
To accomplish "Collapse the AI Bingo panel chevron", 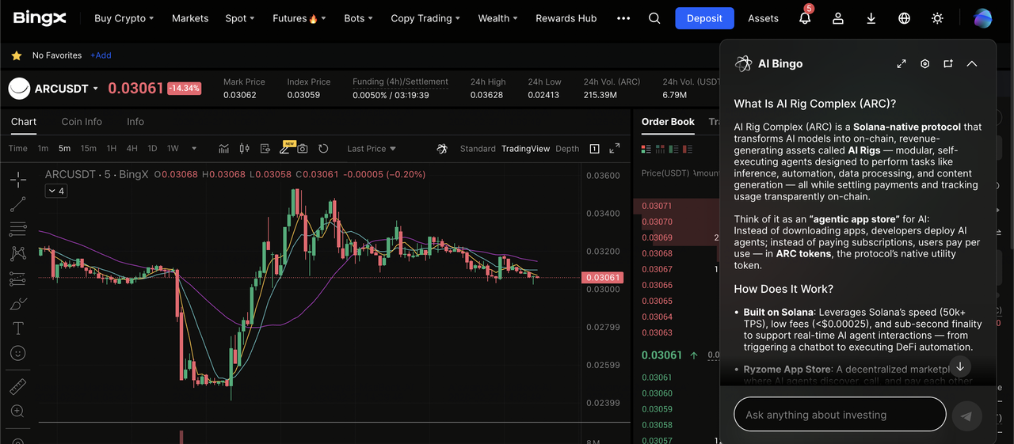I will 972,64.
